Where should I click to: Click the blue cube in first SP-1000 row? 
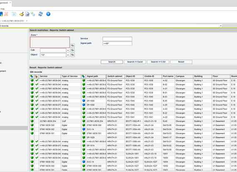coord(84,101)
